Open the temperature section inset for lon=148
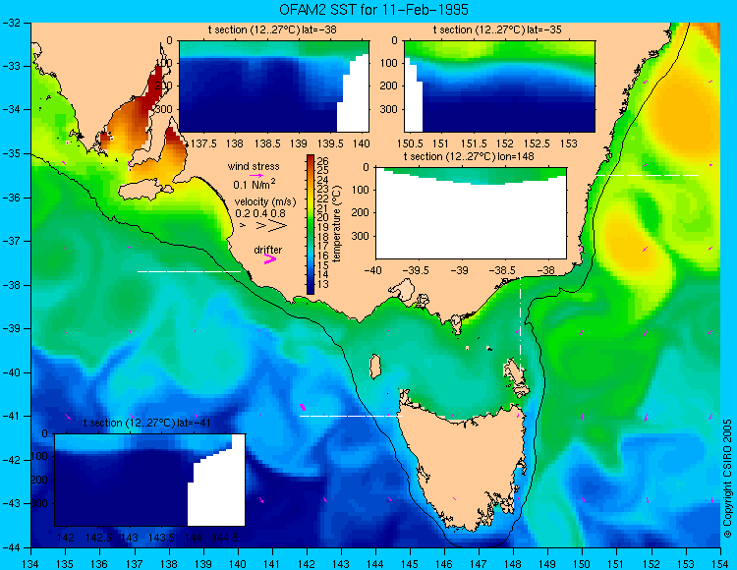Viewport: 737px width, 570px height. click(471, 213)
